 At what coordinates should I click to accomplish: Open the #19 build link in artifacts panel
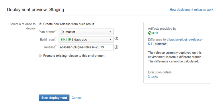[155, 33]
